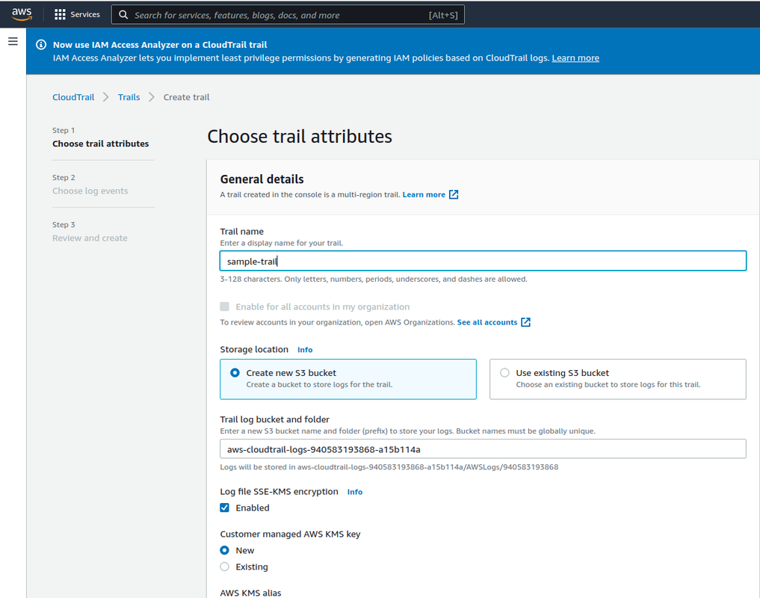Open the Services grid menu
The image size is (760, 598).
pos(60,14)
